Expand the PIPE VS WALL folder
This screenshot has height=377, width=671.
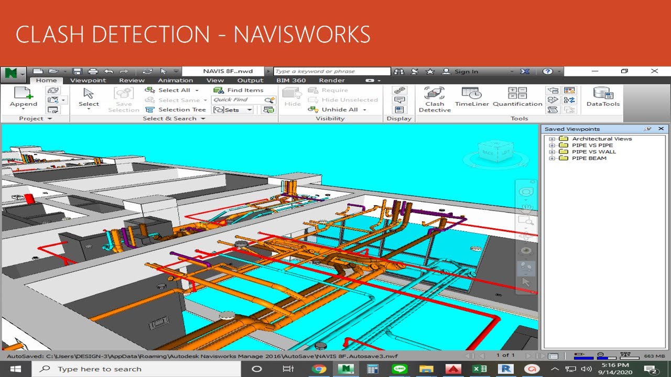click(x=552, y=152)
